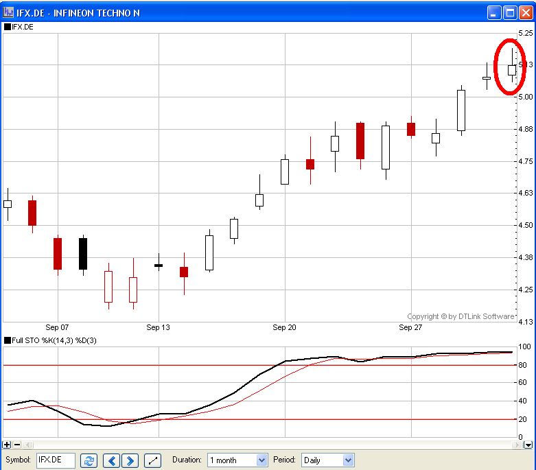Click the refresh chart icon button
Viewport: 536px width, 470px height.
89,460
